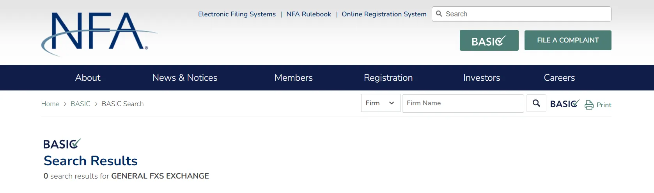Go to Home breadcrumb

[50, 104]
